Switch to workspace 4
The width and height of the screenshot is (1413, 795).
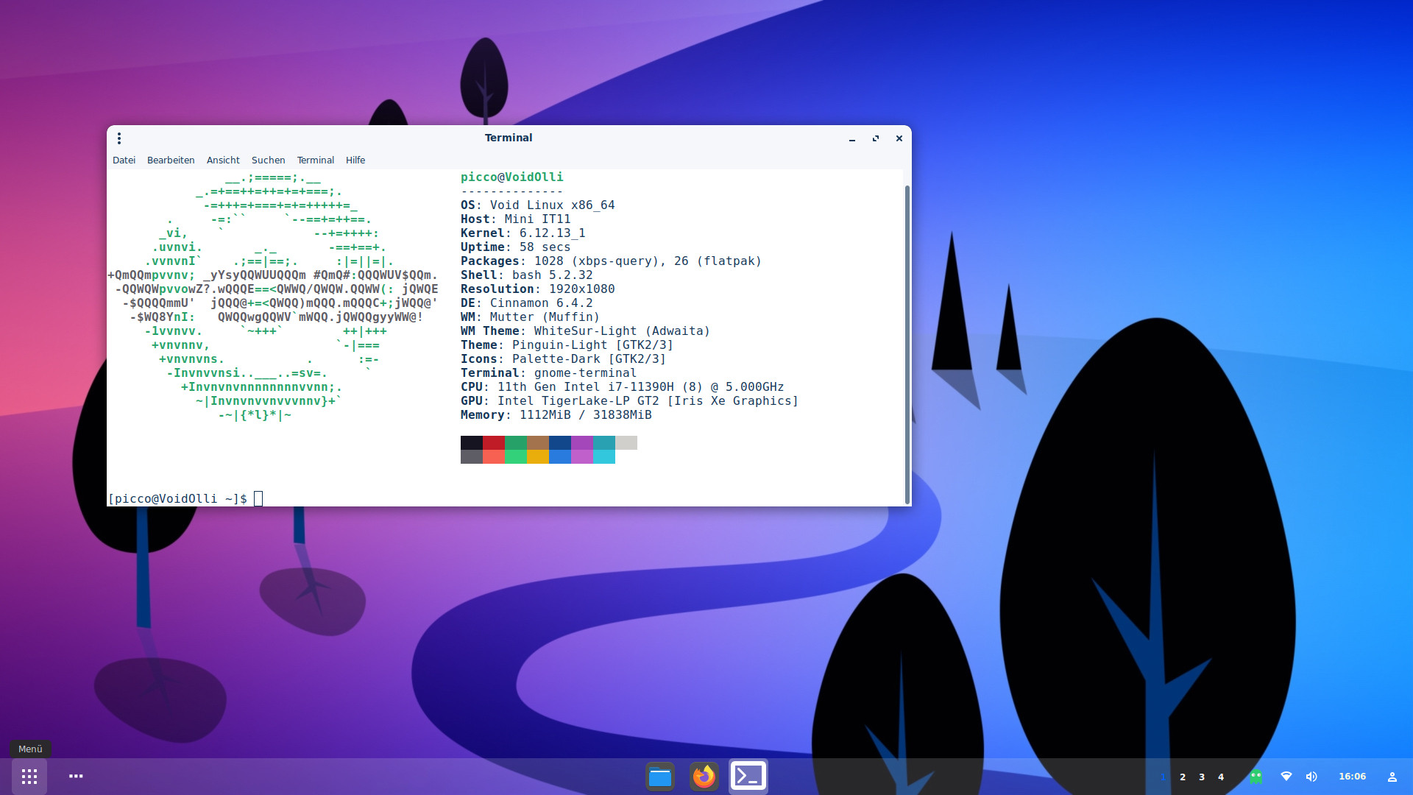click(x=1221, y=777)
